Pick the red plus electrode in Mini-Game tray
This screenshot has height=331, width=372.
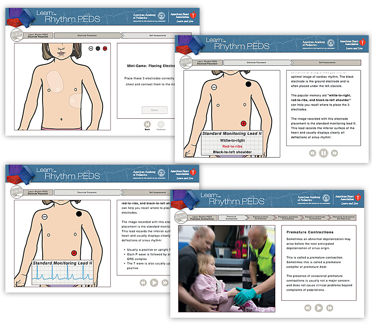point(105,48)
